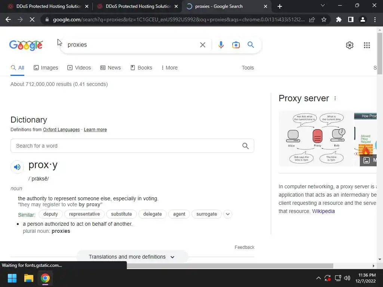Viewport: 383px width, 287px height.
Task: Close the second DDoS Protected Hosting tab
Action: (x=176, y=7)
